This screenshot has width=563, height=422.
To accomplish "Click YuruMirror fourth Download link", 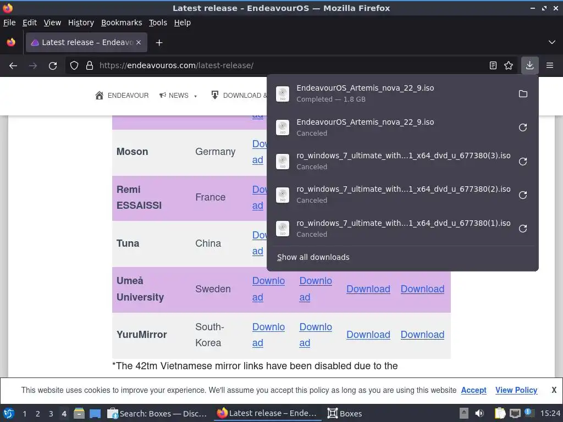I will click(422, 335).
